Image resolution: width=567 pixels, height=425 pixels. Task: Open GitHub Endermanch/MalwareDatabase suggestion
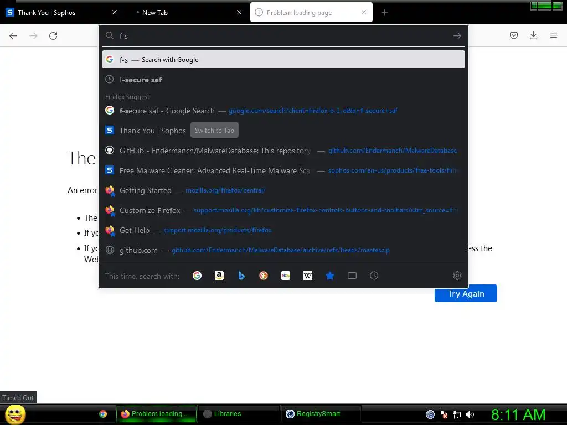pyautogui.click(x=283, y=151)
